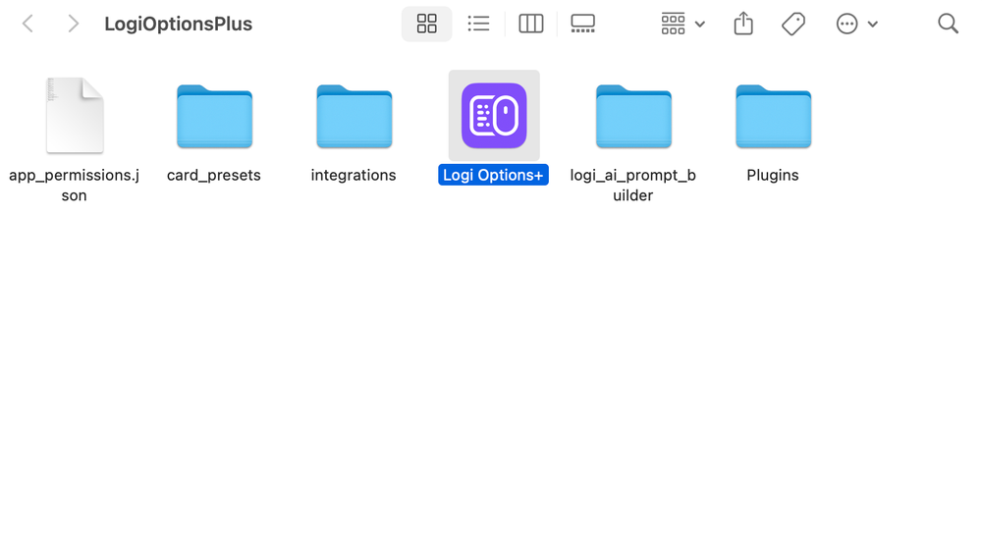The image size is (982, 541).
Task: Click the card_presets name label
Action: point(213,175)
